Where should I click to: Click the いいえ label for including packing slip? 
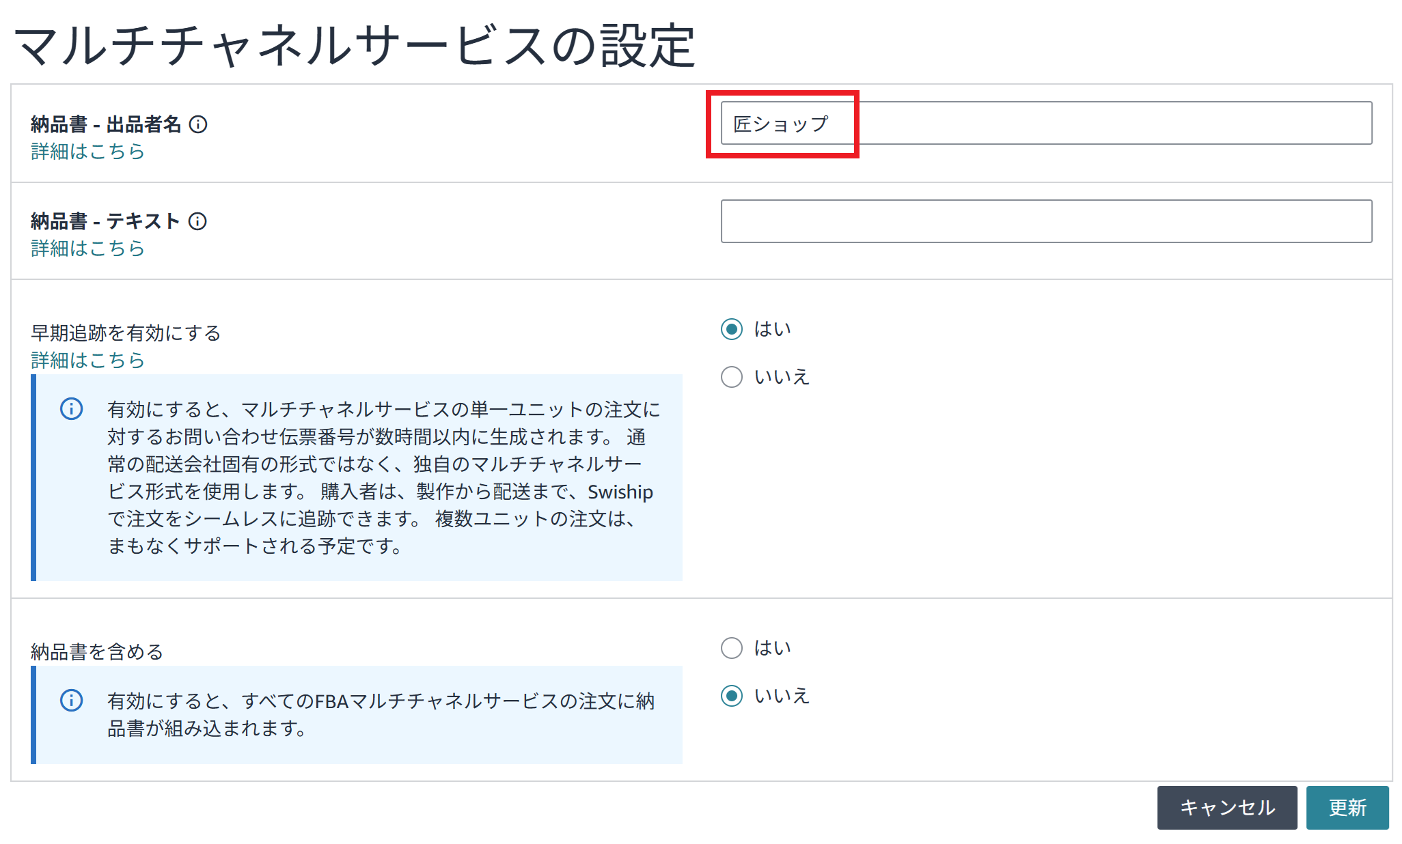tap(782, 696)
